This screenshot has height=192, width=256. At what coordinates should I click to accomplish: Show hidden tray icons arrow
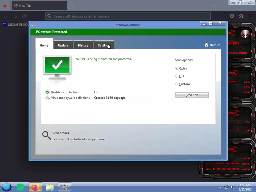coord(220,187)
